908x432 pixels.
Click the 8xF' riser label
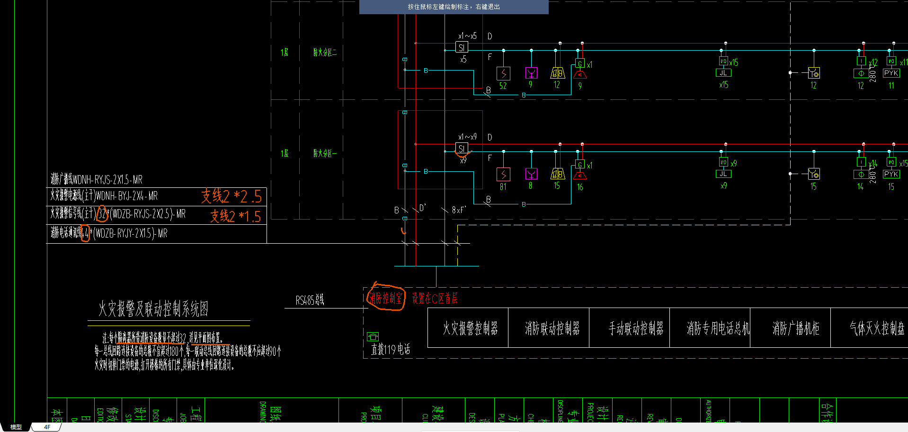click(459, 210)
